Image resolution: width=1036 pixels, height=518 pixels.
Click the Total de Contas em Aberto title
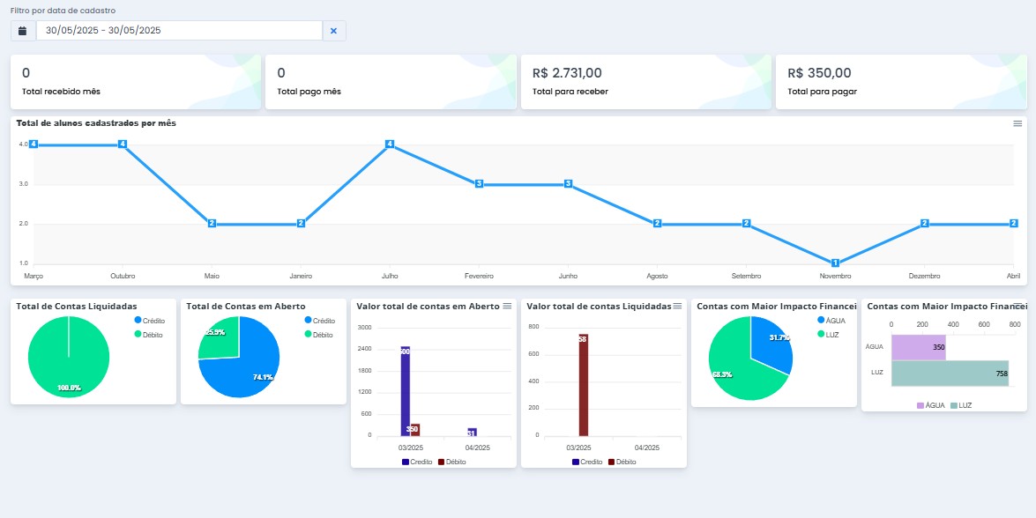246,307
